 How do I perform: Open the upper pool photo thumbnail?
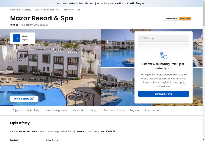118,48
